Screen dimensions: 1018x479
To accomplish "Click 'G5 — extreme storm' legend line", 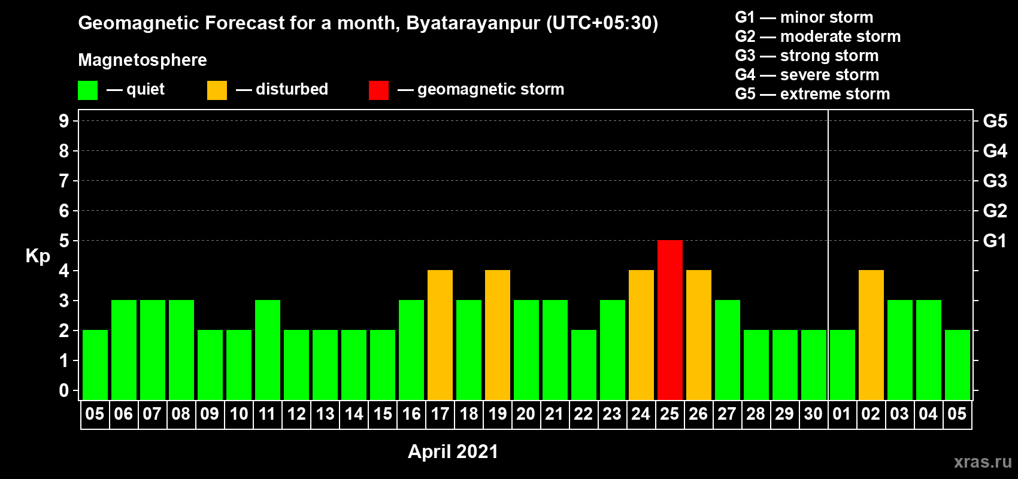I will (813, 94).
